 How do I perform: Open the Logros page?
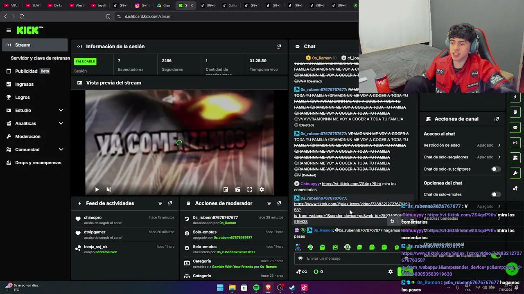(x=35, y=97)
